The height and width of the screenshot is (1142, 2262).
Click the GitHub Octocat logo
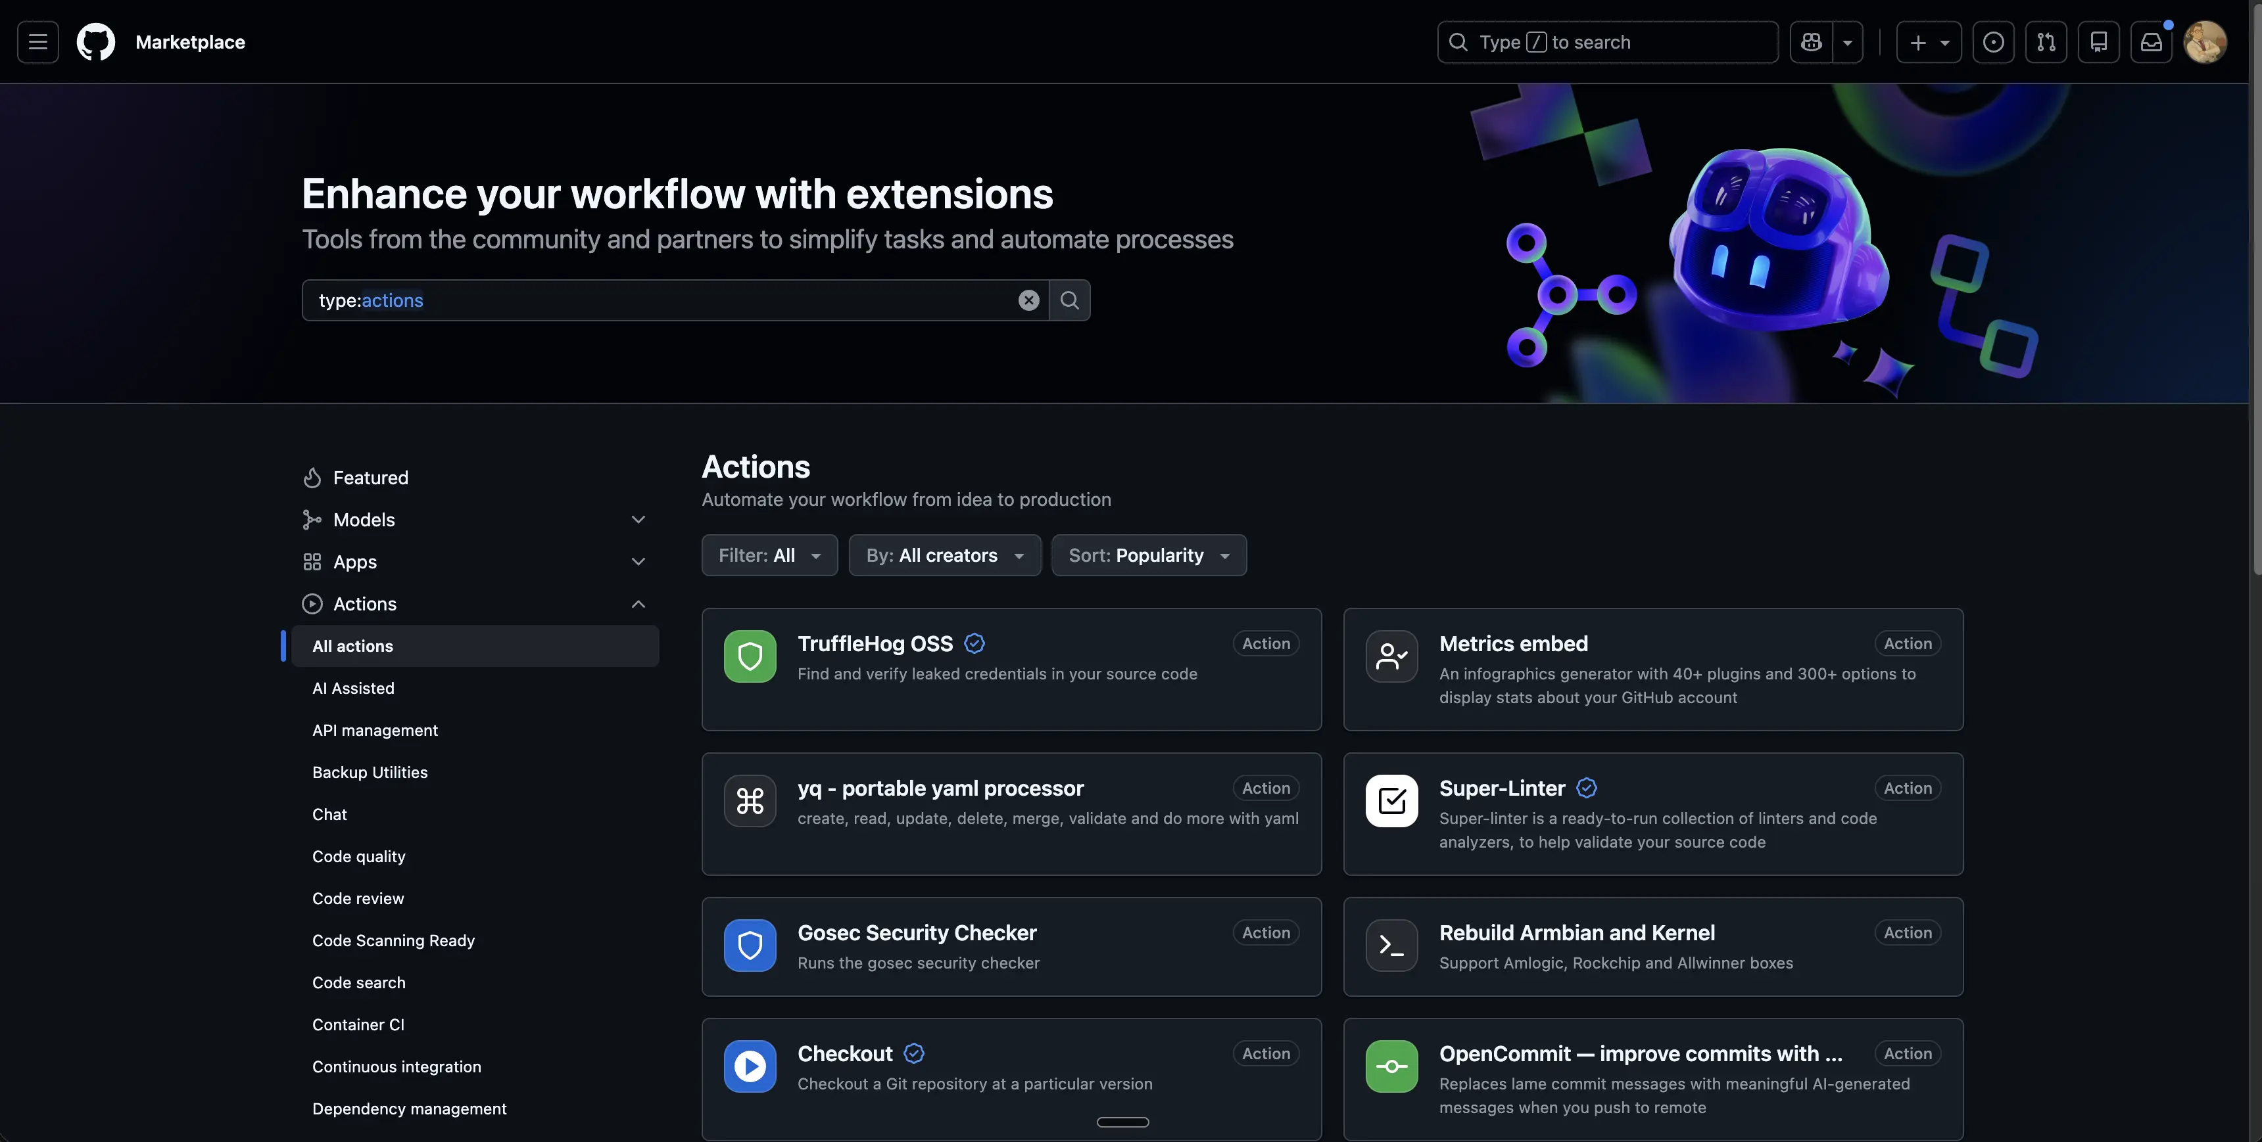tap(96, 42)
